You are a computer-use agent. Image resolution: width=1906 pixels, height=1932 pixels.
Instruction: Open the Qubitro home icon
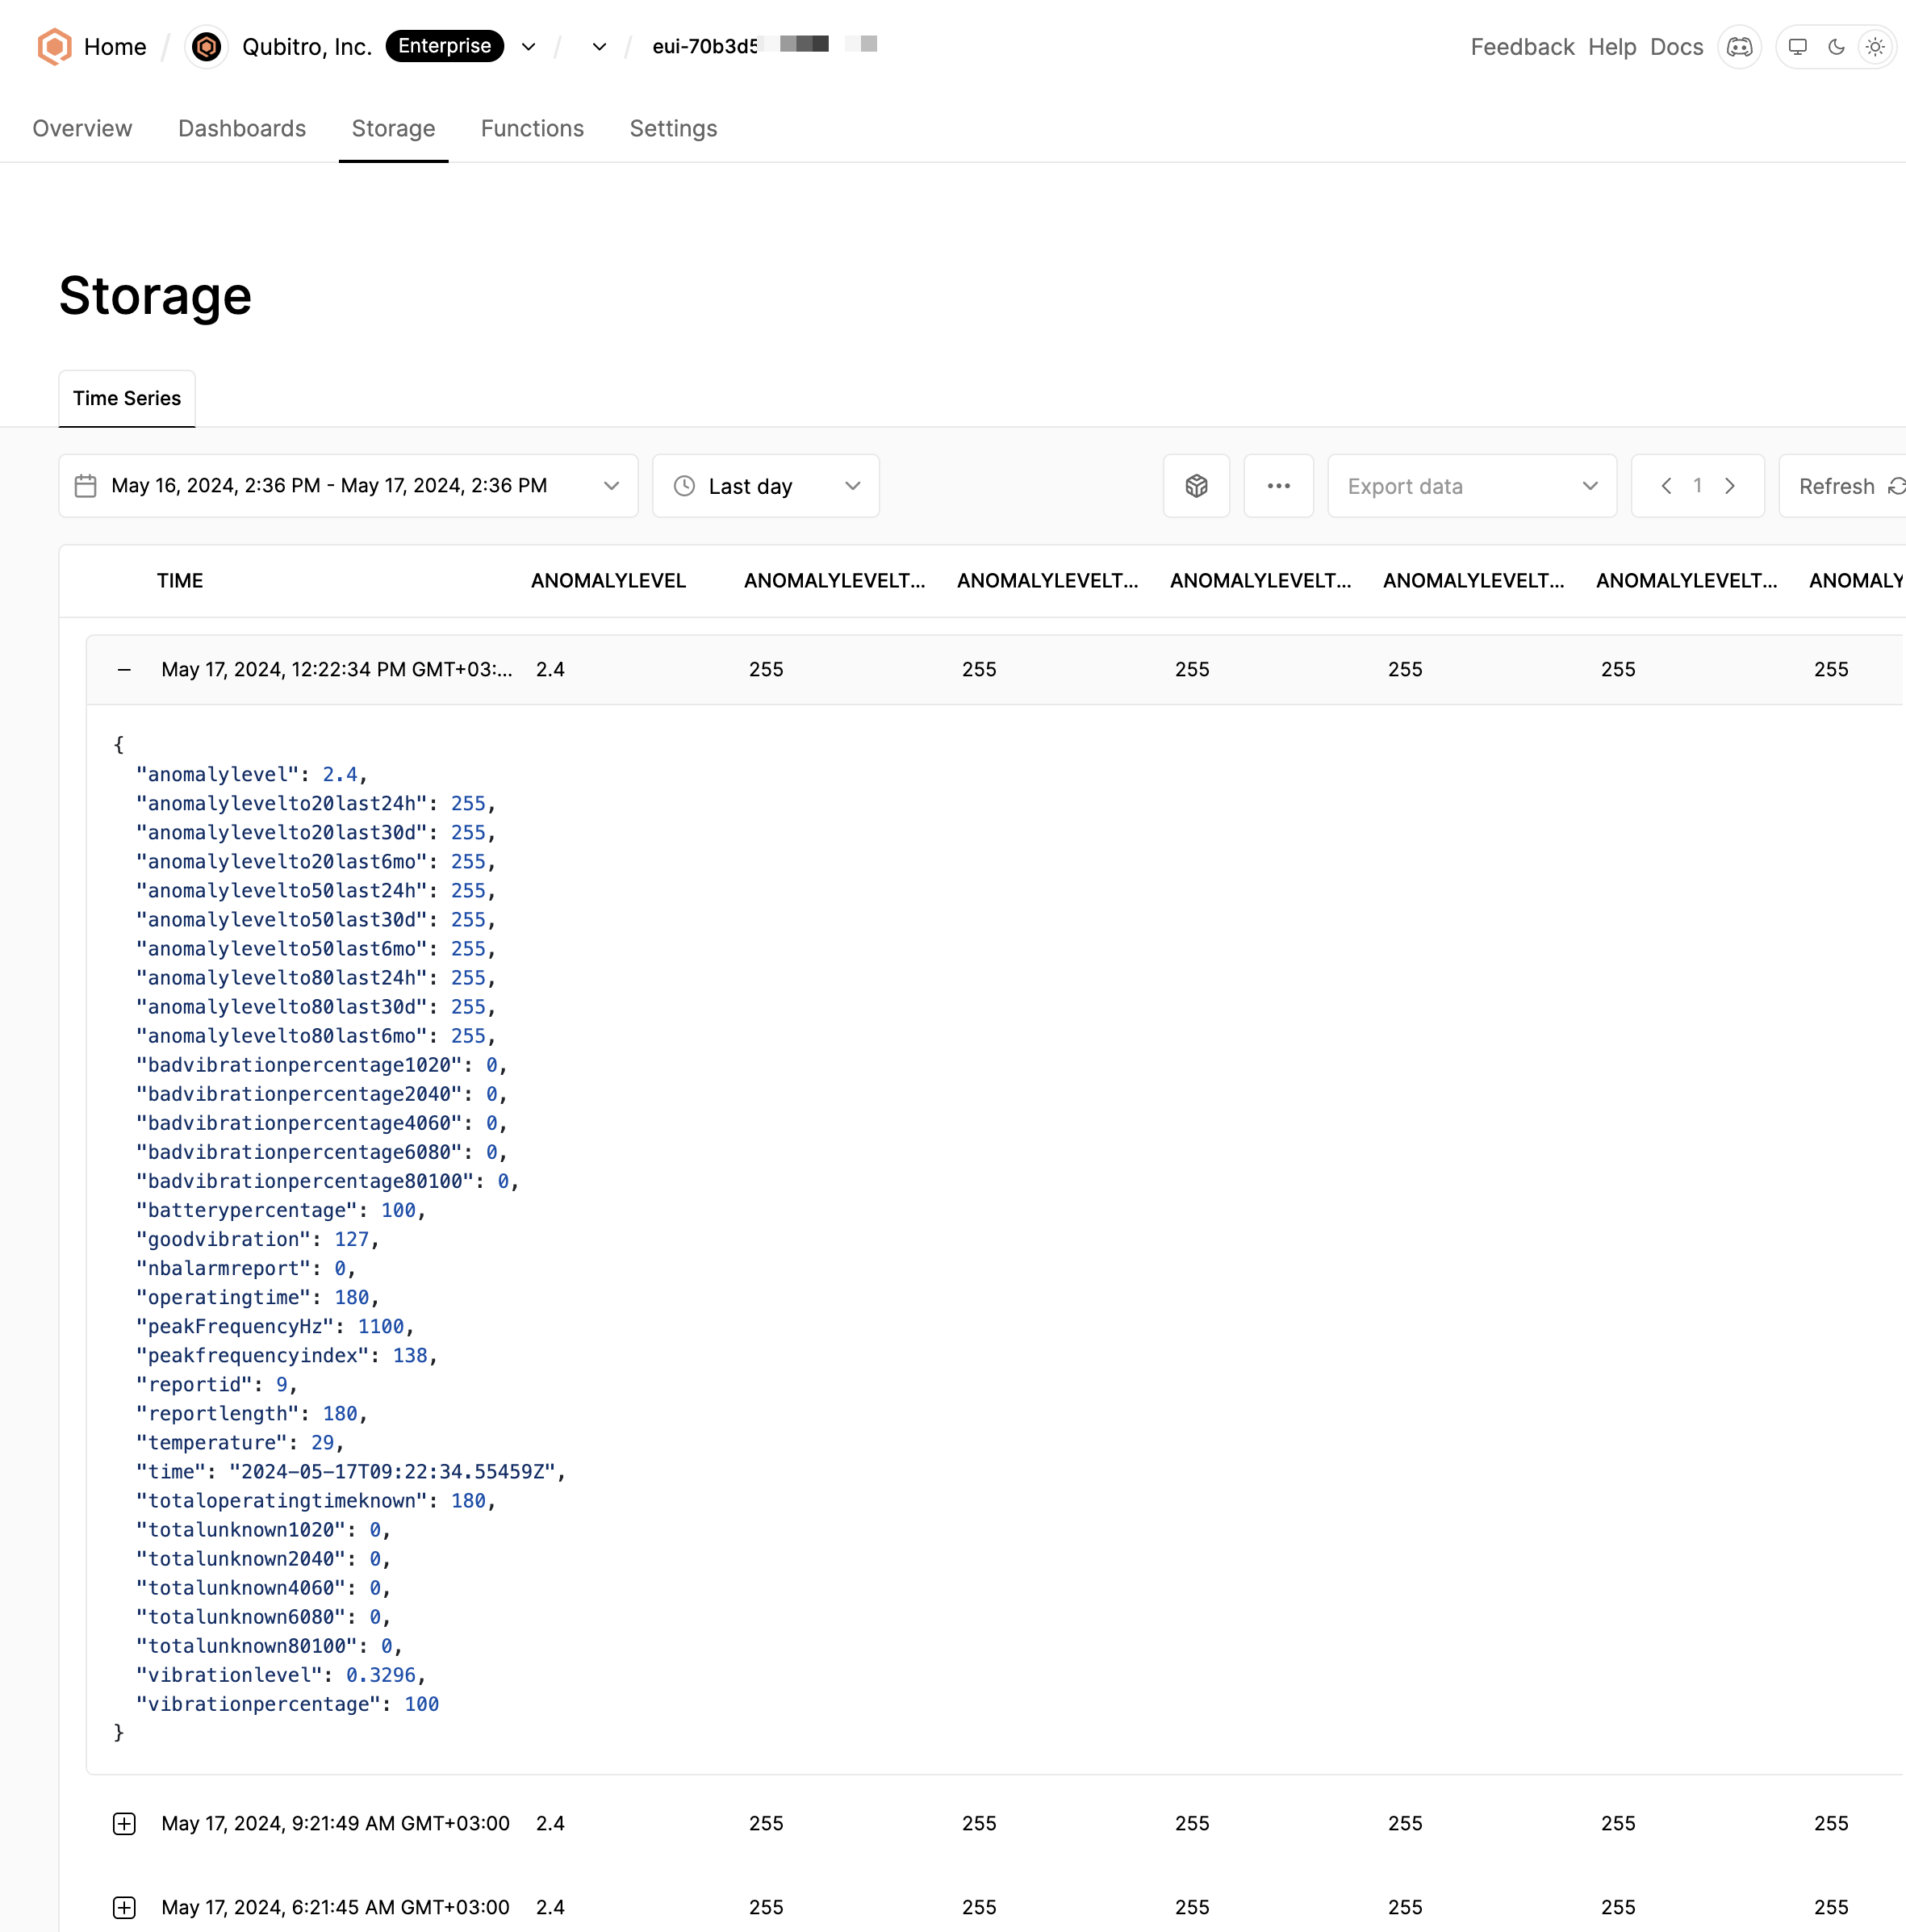coord(54,46)
